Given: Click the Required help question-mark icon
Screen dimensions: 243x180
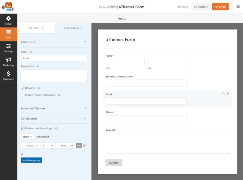Looking at the screenshot, I should click(x=39, y=88).
